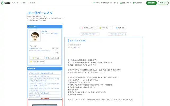Screen dimensions: 170x106
Task: Open the TV・PC・ポータブルゲームジャンル ranking link
Action: coord(40,51)
